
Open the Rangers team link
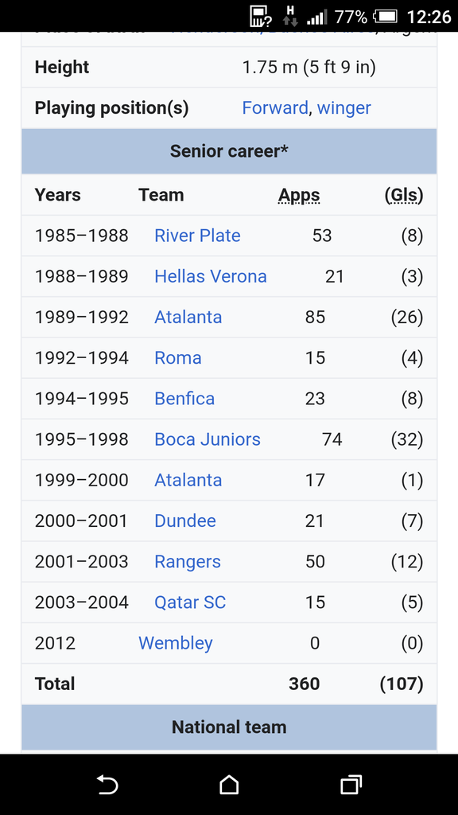(x=188, y=561)
